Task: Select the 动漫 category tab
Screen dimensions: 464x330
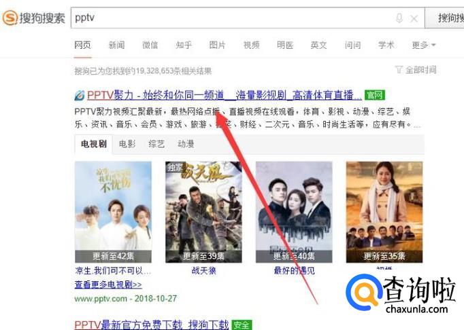Action: tap(186, 144)
